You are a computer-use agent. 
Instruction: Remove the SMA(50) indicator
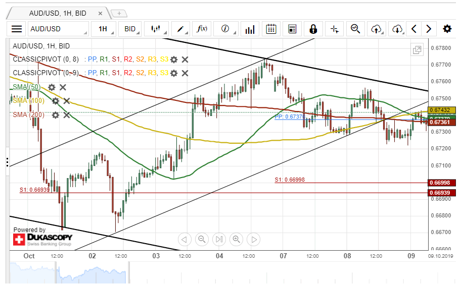tap(63, 87)
